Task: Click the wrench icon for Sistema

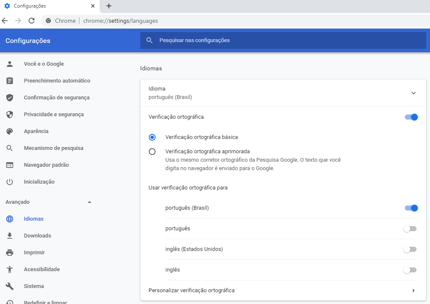Action: pyautogui.click(x=10, y=286)
